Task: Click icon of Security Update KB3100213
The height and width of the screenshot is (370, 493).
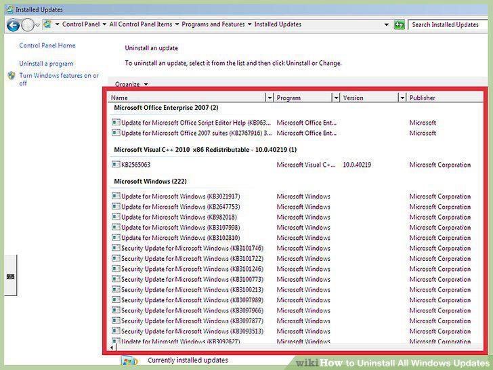Action: tap(116, 289)
